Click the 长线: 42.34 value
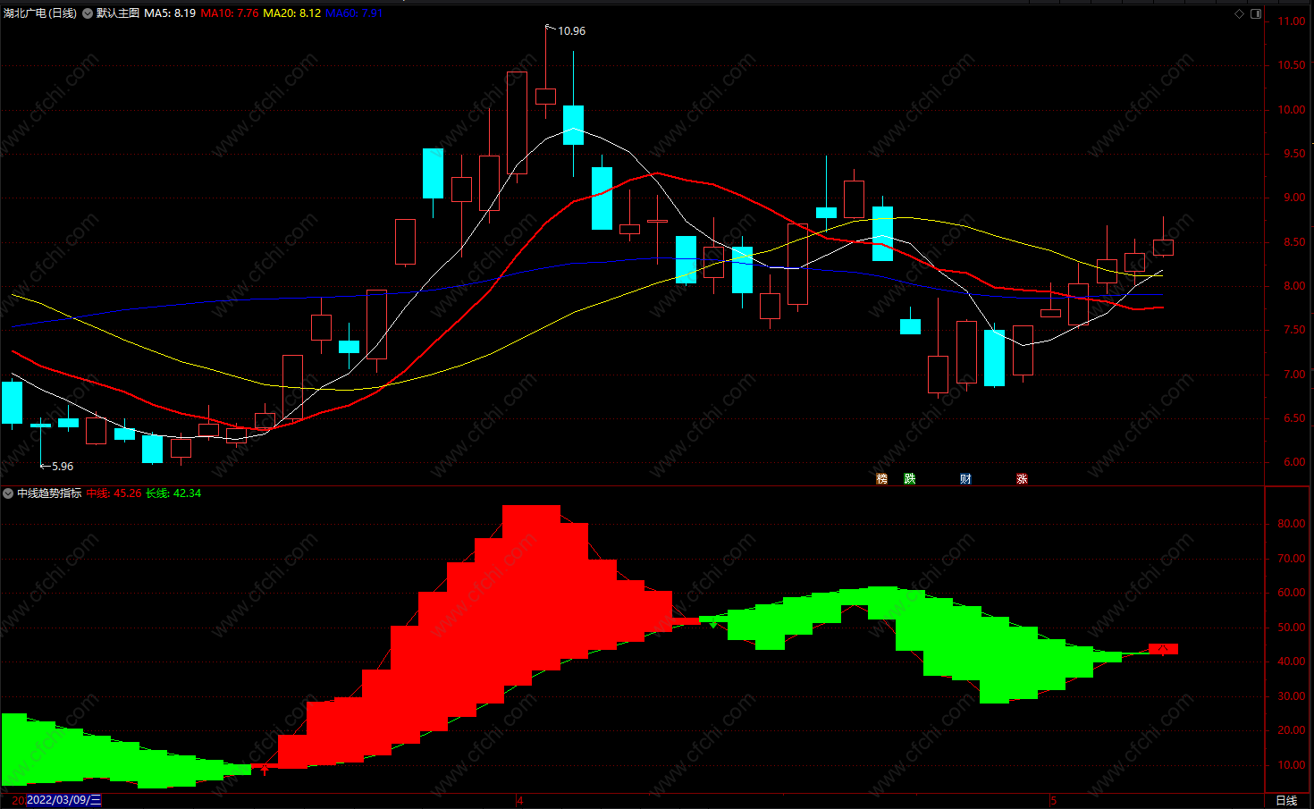The height and width of the screenshot is (809, 1314). (x=173, y=493)
